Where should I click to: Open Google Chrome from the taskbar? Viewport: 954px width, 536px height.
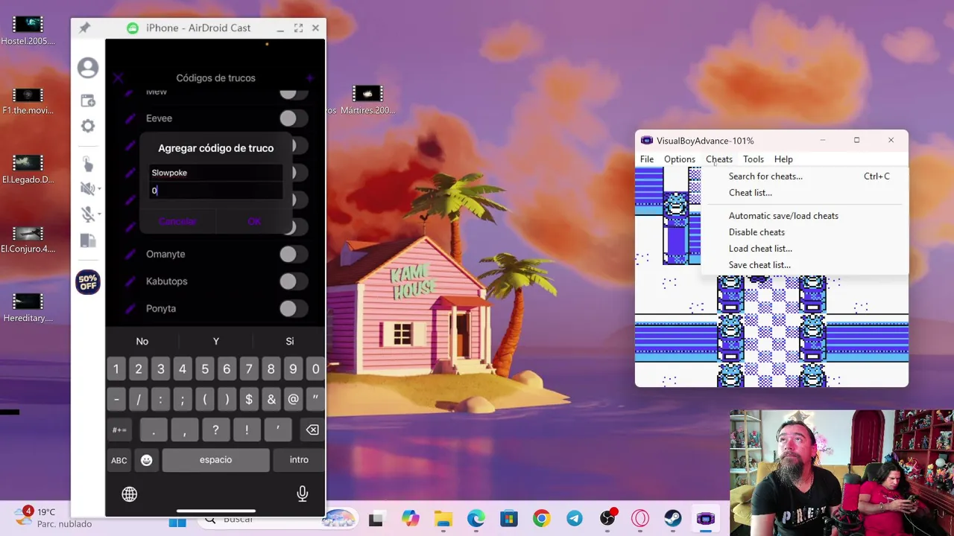pos(541,519)
